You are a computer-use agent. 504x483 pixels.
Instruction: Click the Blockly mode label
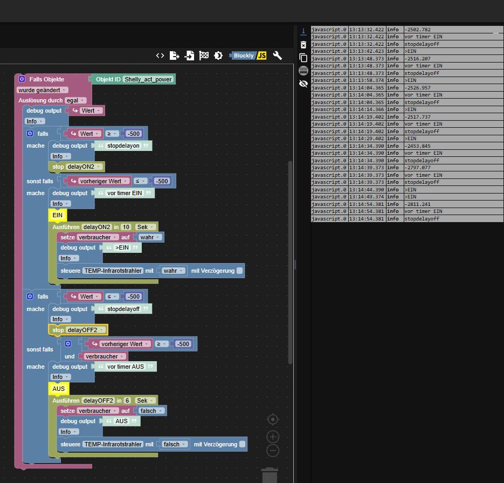(244, 56)
